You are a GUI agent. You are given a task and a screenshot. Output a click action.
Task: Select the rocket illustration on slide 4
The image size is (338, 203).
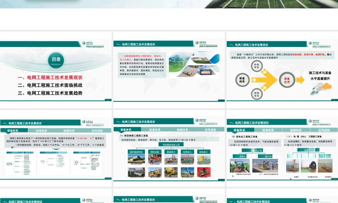click(x=316, y=90)
